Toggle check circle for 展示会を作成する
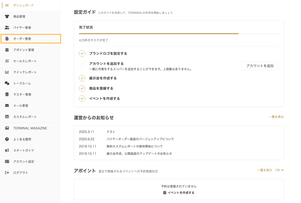301x203 pixels. click(x=82, y=78)
